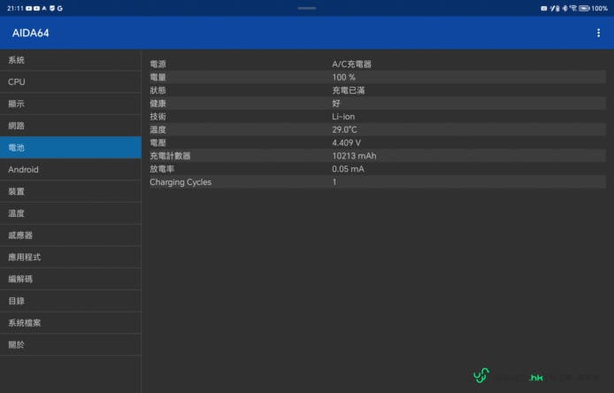The width and height of the screenshot is (614, 393).
Task: Open the Android info section
Action: [x=71, y=170]
